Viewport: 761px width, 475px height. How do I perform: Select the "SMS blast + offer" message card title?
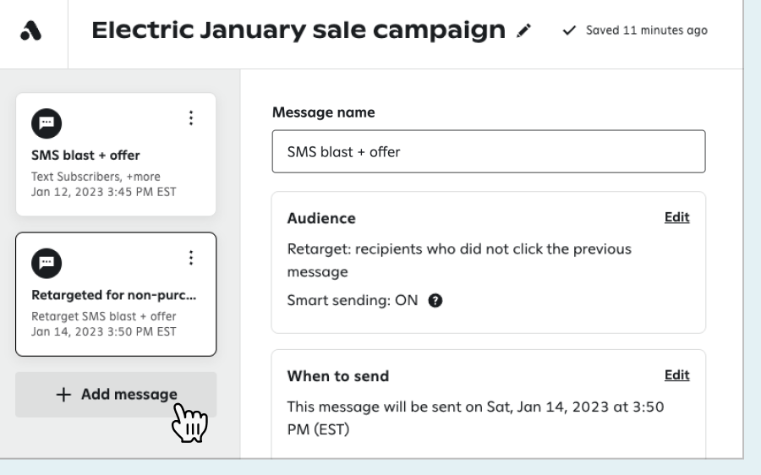85,156
